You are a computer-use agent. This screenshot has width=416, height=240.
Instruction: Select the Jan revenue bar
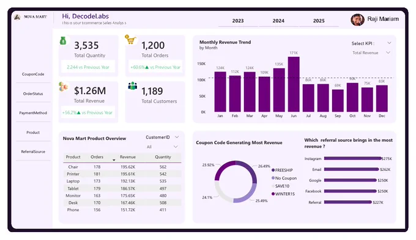point(220,92)
